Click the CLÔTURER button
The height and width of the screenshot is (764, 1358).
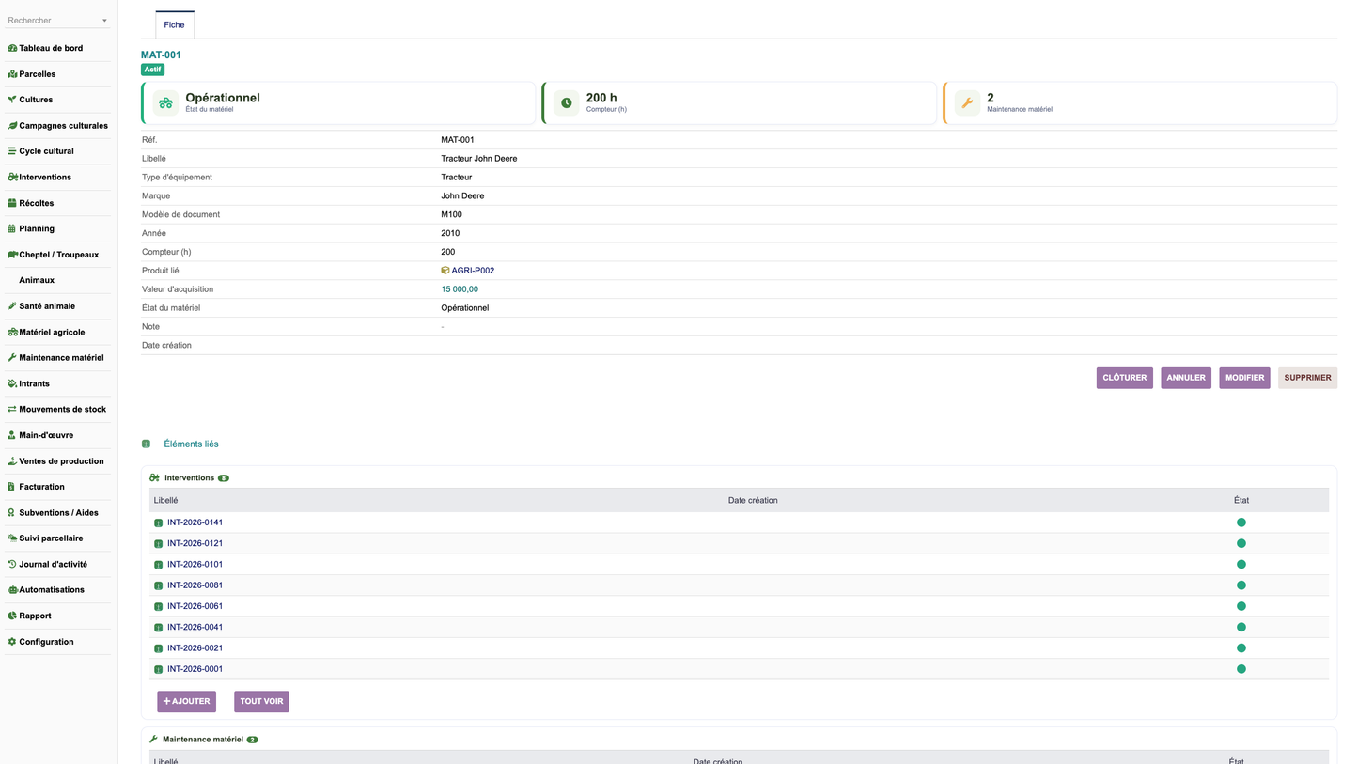(x=1125, y=378)
